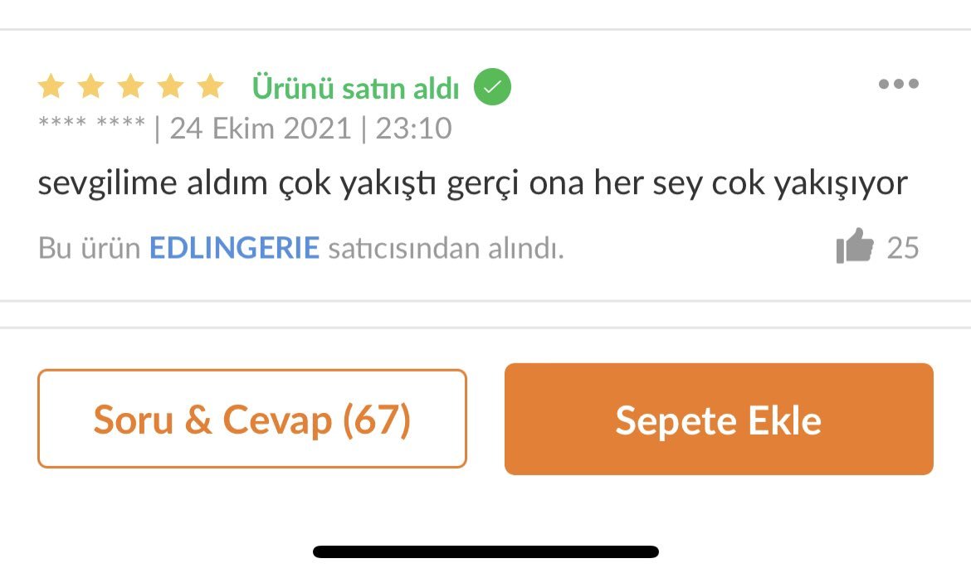Add product to cart with Sepete Ekle
The height and width of the screenshot is (578, 971).
tap(719, 419)
